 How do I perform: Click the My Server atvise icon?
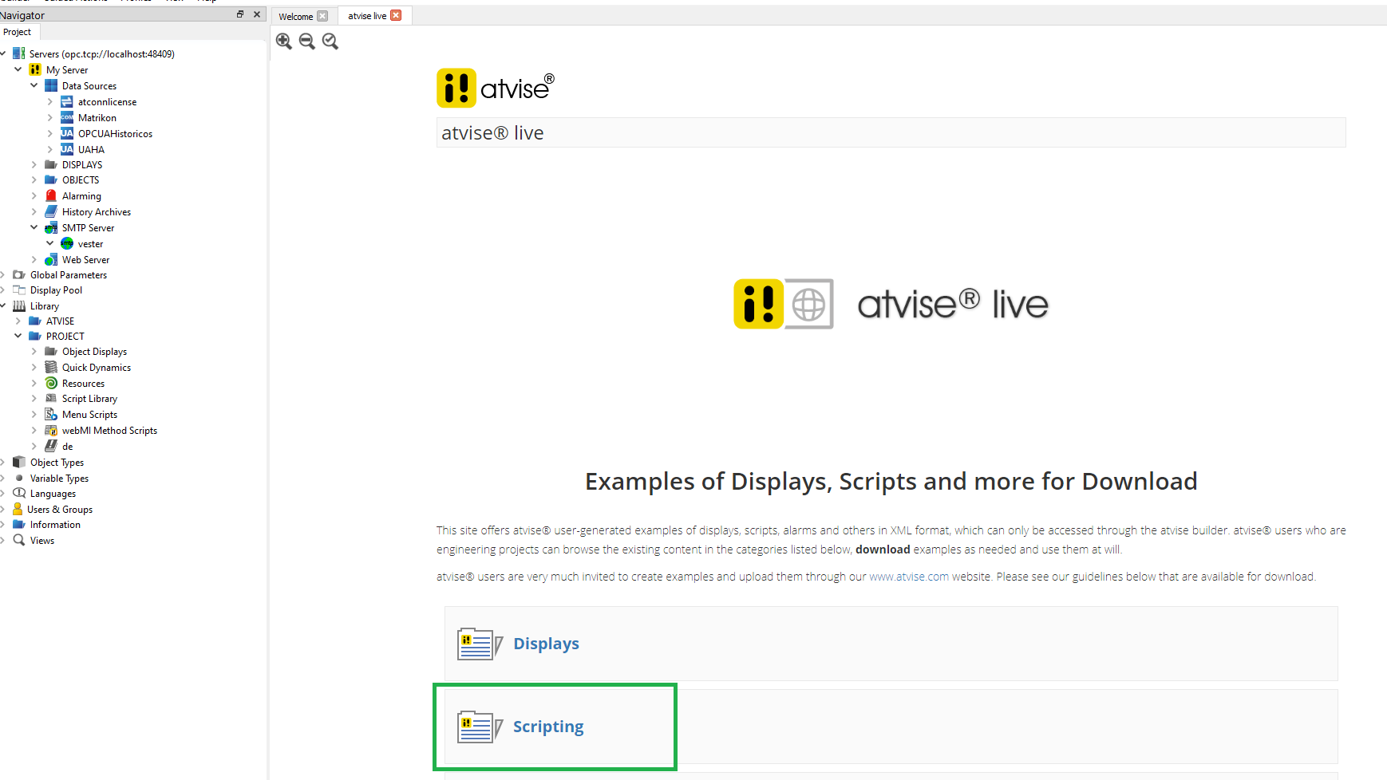point(35,69)
